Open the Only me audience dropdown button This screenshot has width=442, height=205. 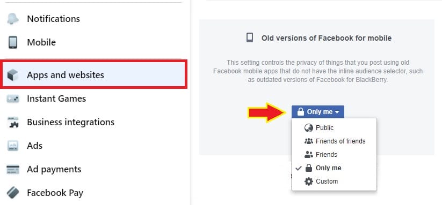coord(318,112)
